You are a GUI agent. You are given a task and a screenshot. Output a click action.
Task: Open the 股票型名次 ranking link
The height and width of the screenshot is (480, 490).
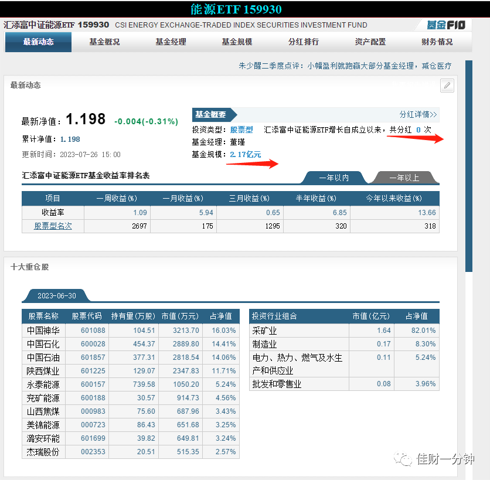click(53, 226)
